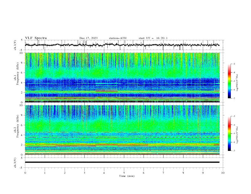Click the "5" tick on ch.1 voltage axis
Image resolution: width=251 pixels, height=194 pixels.
click(22, 40)
